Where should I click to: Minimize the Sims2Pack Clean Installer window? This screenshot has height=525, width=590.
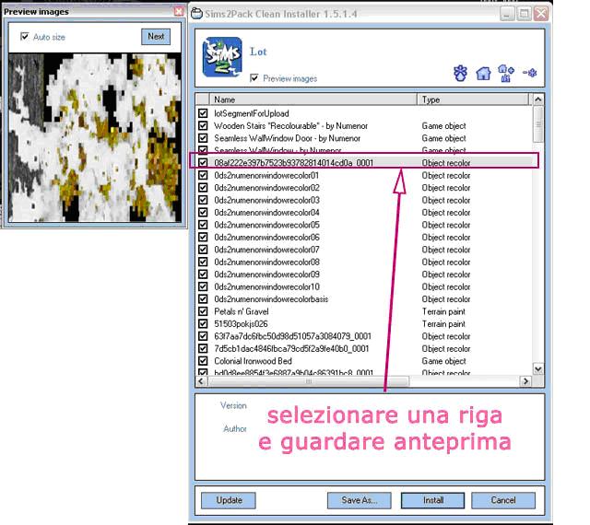pos(507,14)
